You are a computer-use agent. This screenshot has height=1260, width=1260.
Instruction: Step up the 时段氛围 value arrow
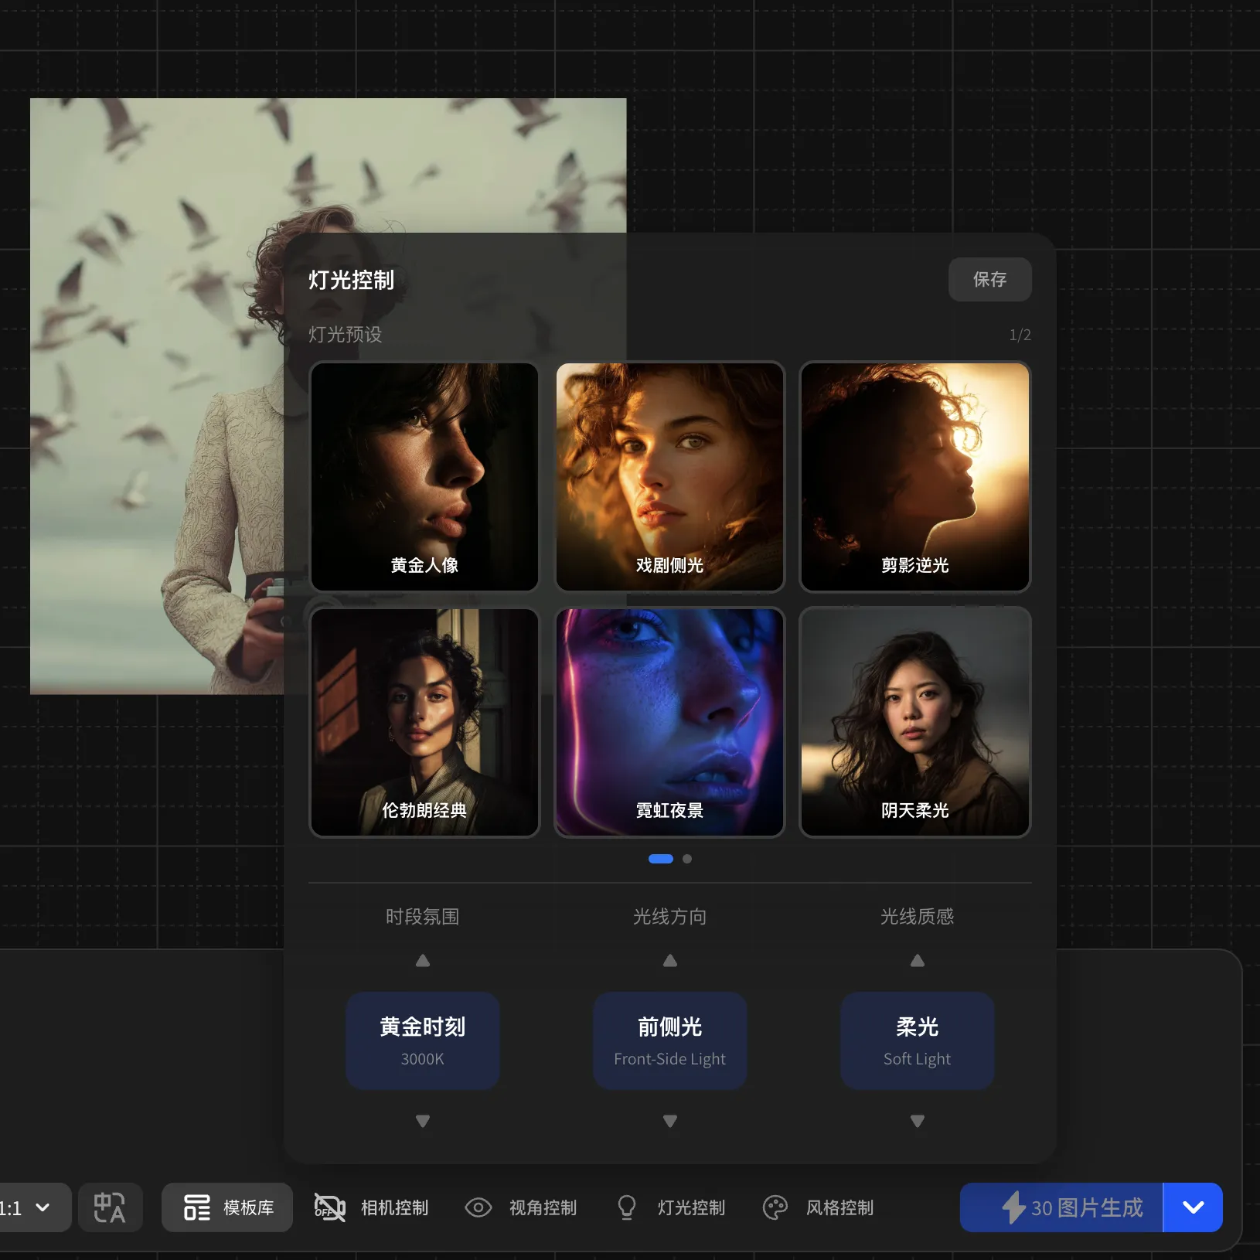tap(423, 961)
